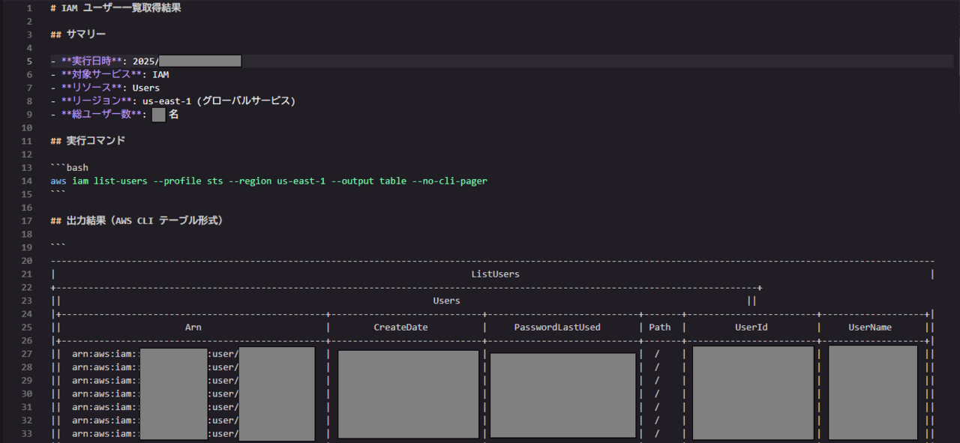960x443 pixels.
Task: Click line number 33 in the gutter
Action: coord(26,433)
